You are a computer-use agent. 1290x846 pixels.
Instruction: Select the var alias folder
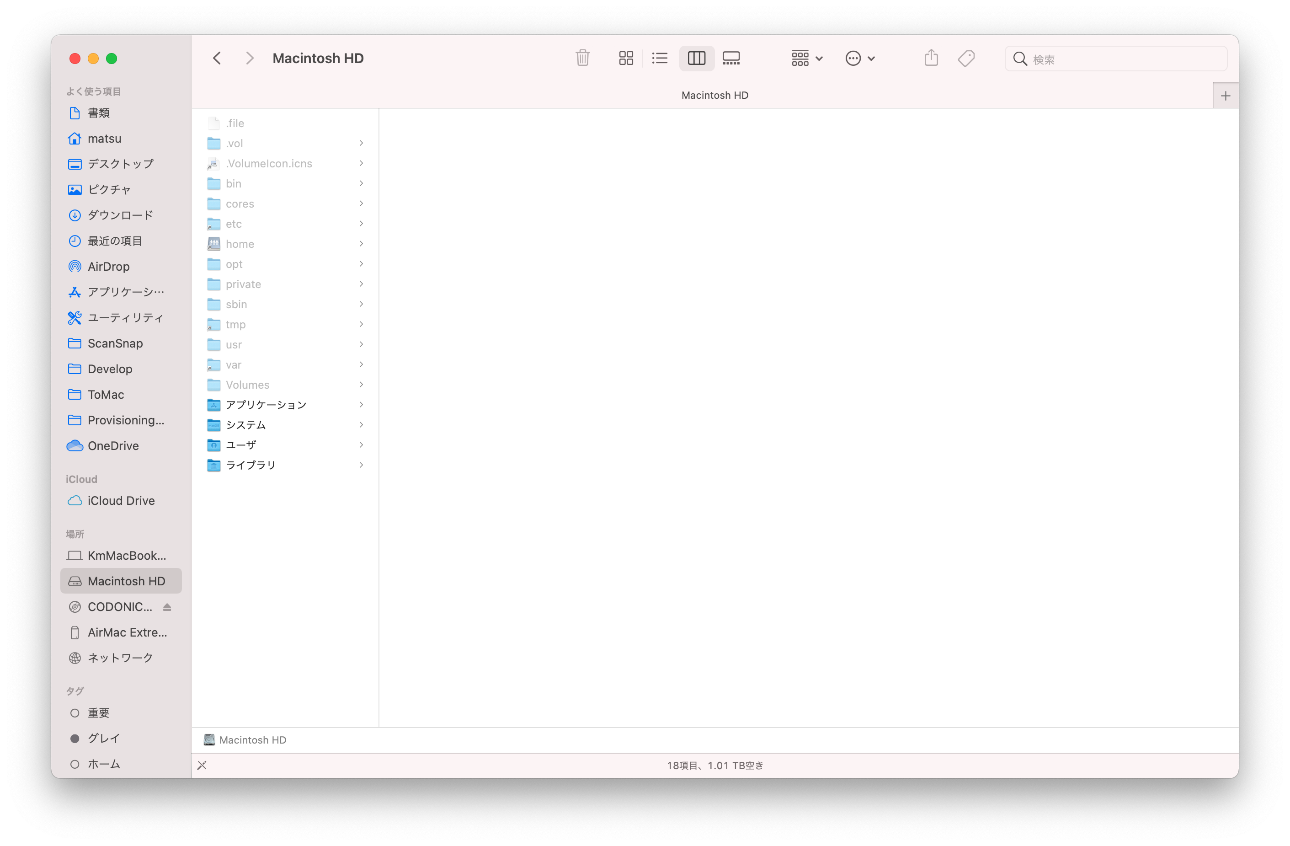285,364
